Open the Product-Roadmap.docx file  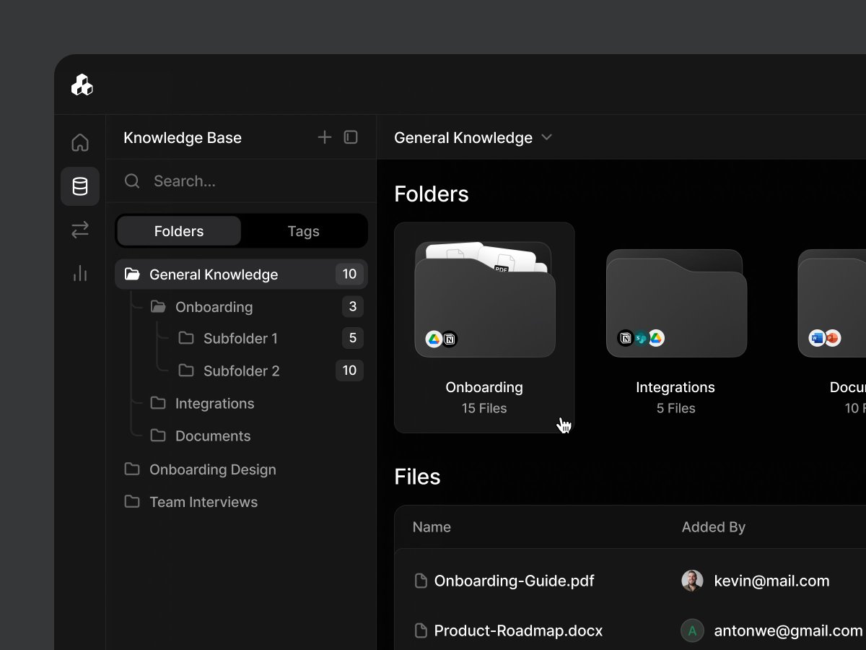point(517,630)
